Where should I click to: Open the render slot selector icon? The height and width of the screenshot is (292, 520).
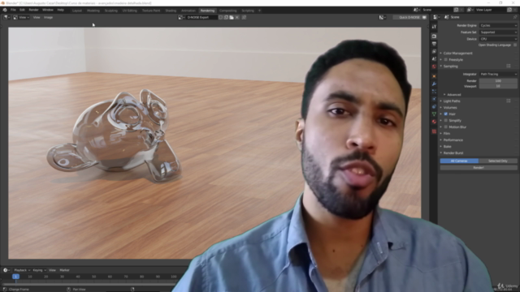point(382,17)
